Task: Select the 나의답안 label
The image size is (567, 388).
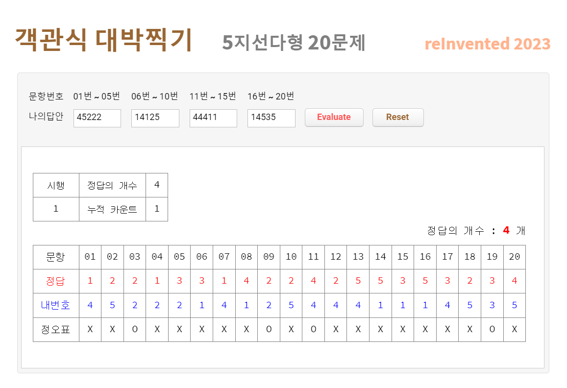Action: click(x=46, y=117)
